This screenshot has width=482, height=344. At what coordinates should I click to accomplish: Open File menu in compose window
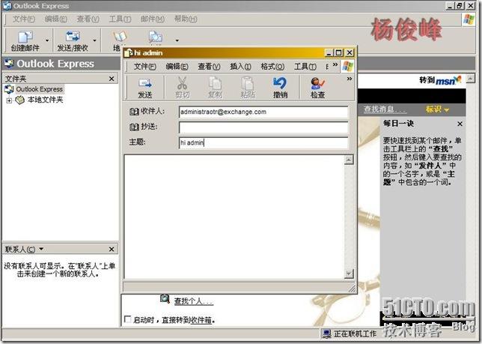[144, 67]
